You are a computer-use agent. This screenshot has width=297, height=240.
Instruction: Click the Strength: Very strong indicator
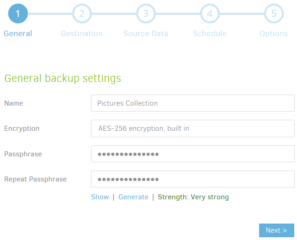coord(193,197)
